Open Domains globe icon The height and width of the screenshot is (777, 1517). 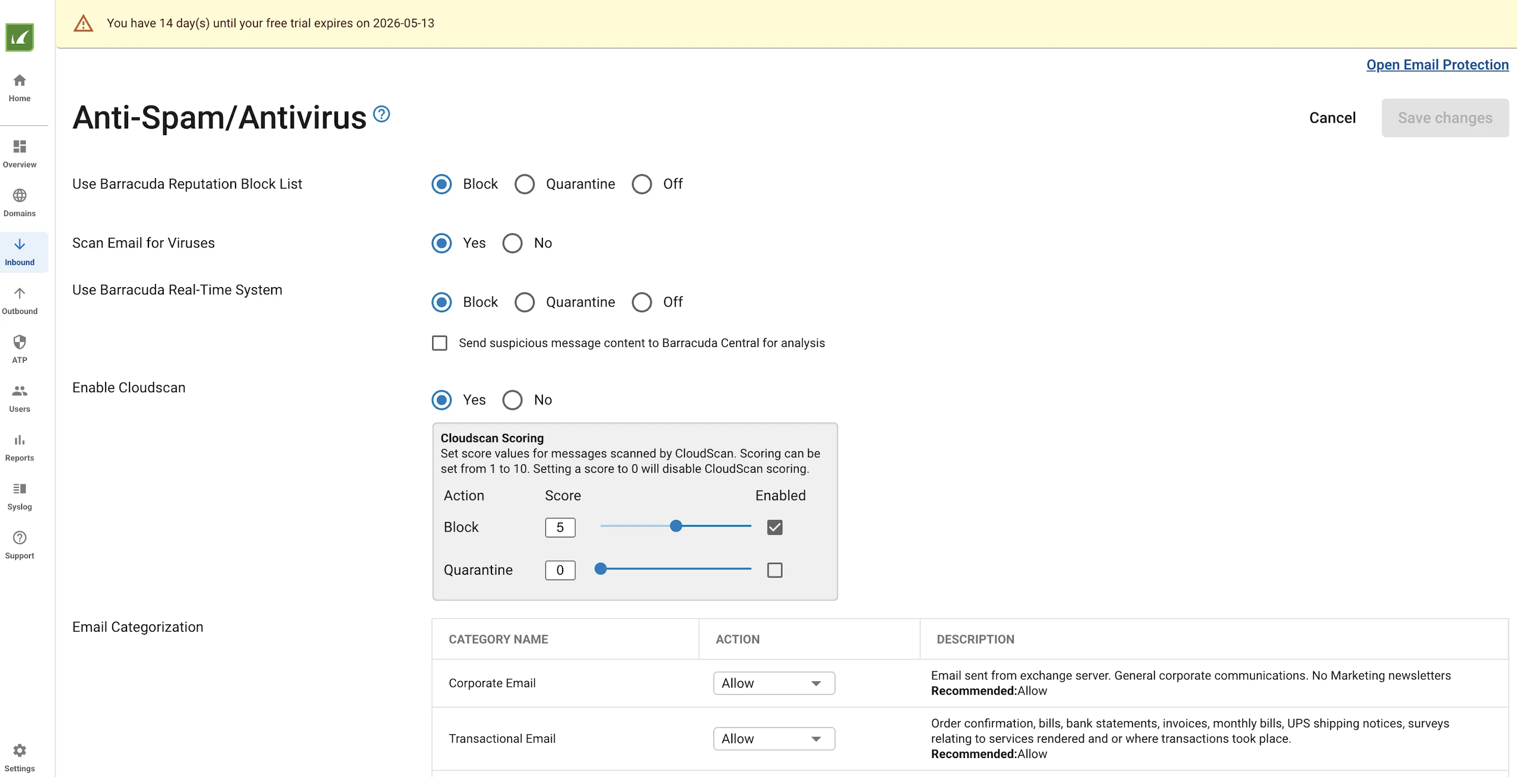20,195
